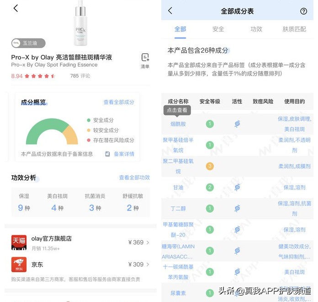The width and height of the screenshot is (318, 302).
Task: Open 糖海带 ingredient details
Action: click(178, 251)
